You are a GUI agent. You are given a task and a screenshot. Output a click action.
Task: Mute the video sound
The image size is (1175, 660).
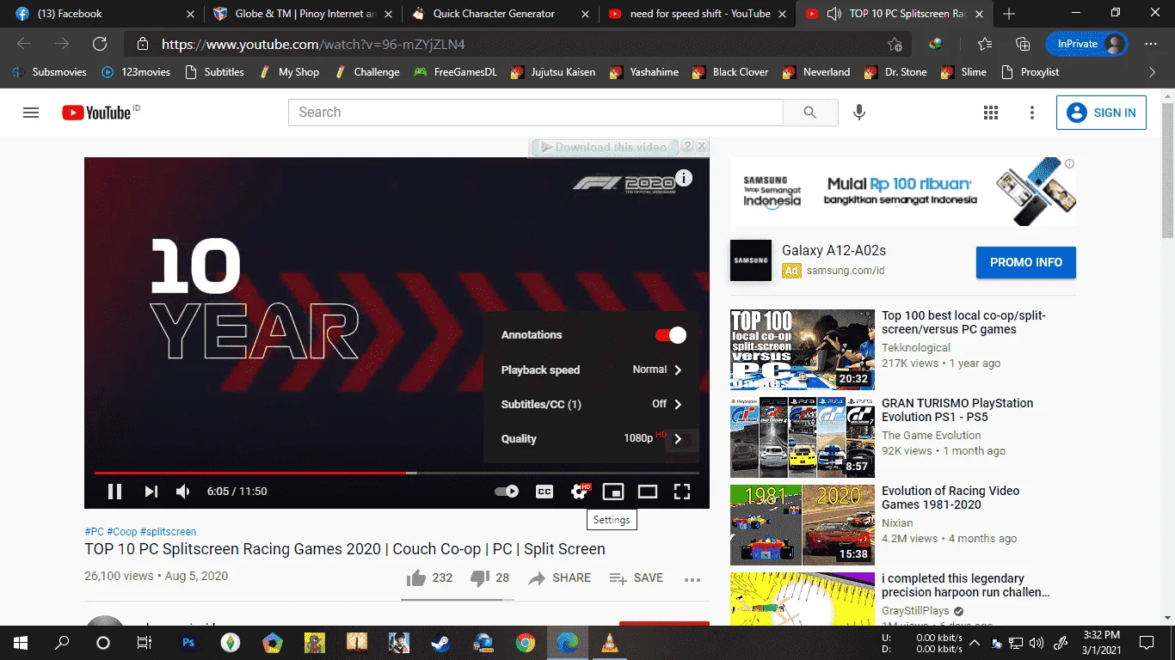pyautogui.click(x=183, y=492)
